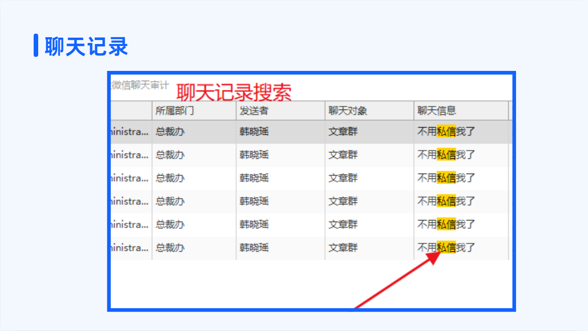Click 总裁办 in the last table row
Screen dimensions: 588x331
tap(170, 247)
